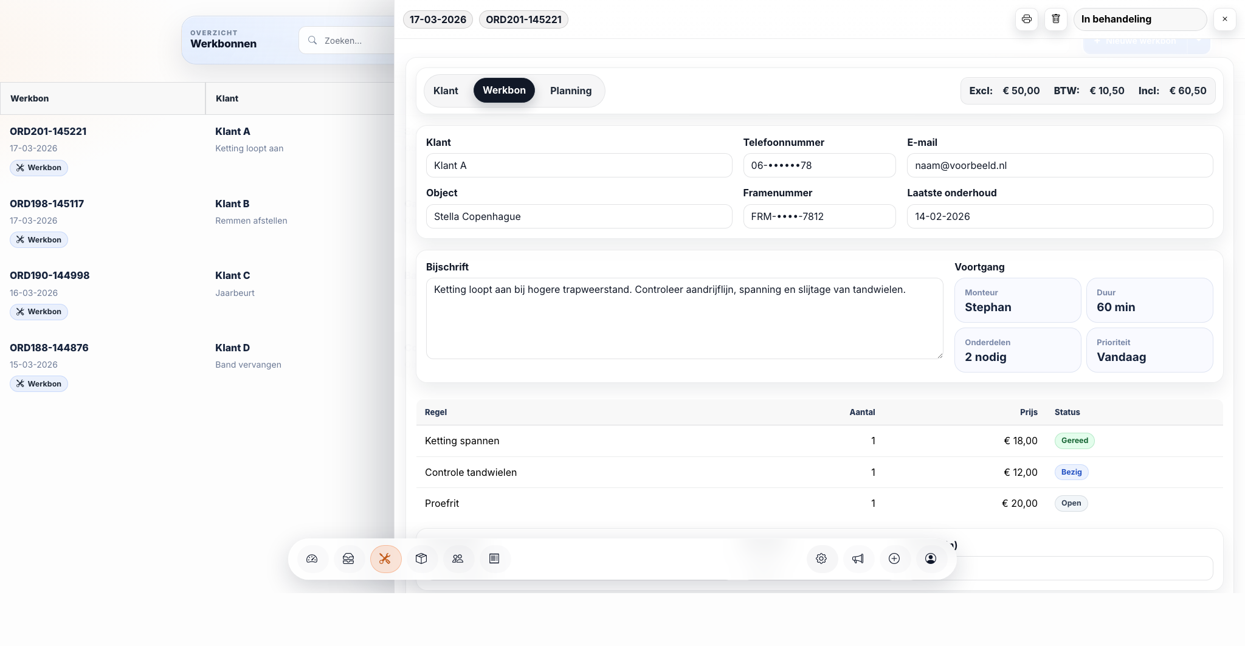Open the 'In behandeling' status dropdown

(1140, 19)
